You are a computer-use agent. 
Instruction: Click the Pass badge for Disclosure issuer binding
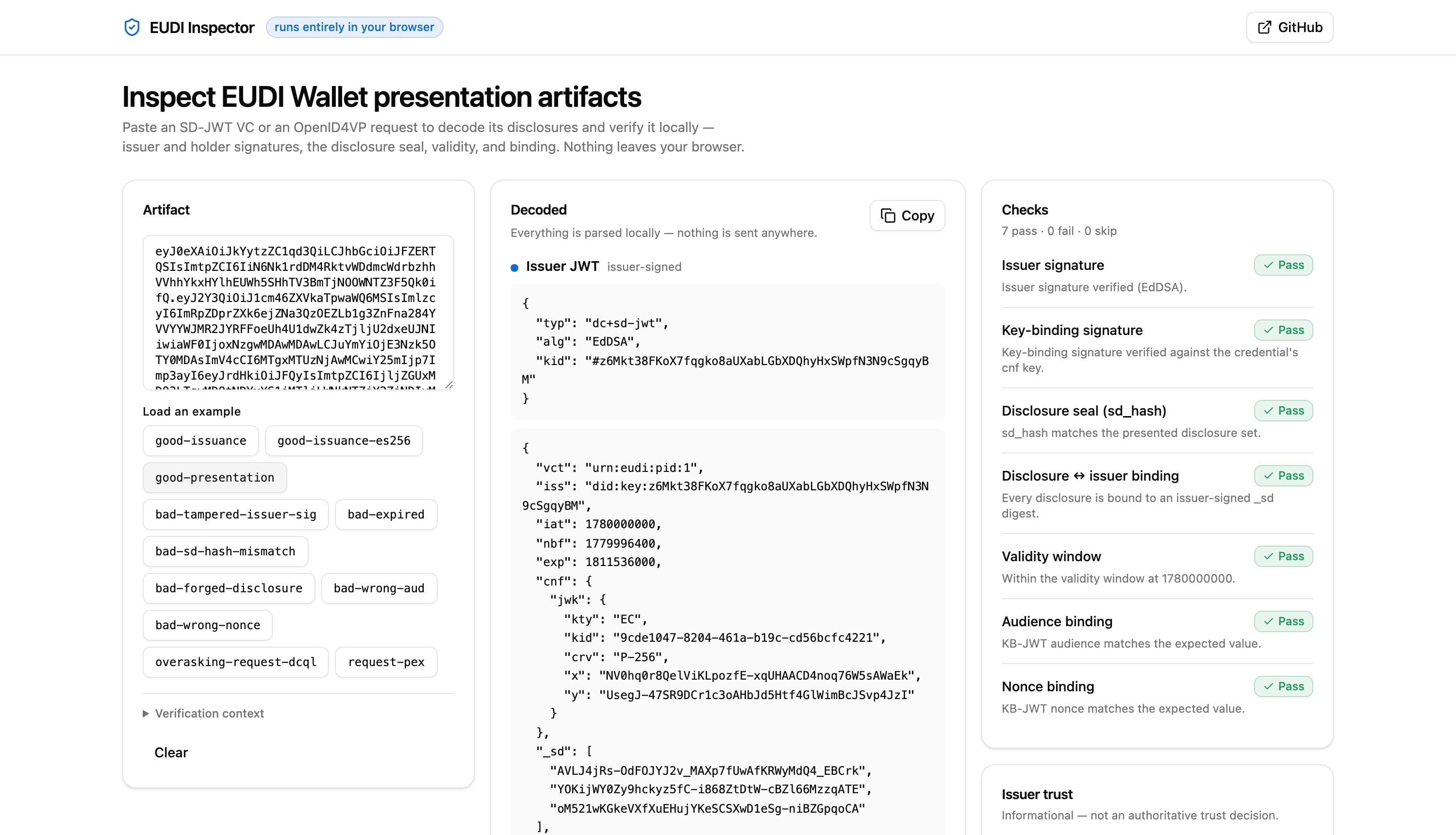[x=1283, y=475]
